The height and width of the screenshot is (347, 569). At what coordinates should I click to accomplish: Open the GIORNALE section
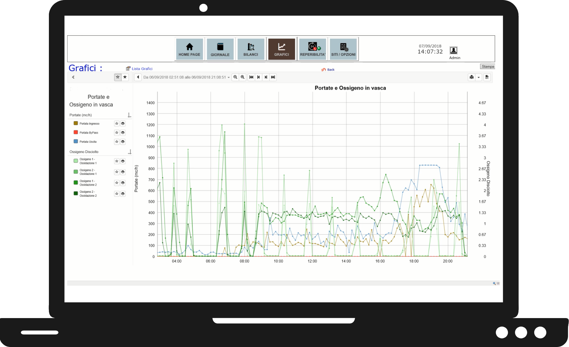[220, 49]
